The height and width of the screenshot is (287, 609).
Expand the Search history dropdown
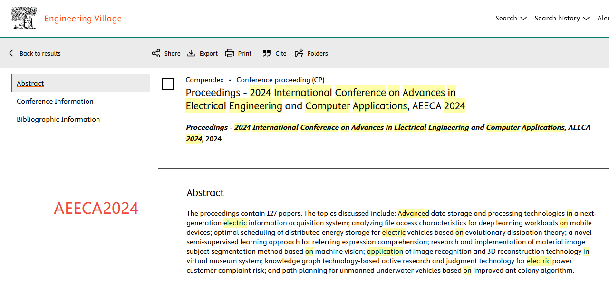point(561,18)
